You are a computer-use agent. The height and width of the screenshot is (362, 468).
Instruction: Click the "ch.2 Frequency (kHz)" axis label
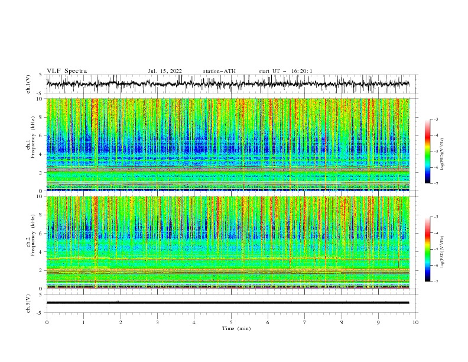(x=31, y=235)
